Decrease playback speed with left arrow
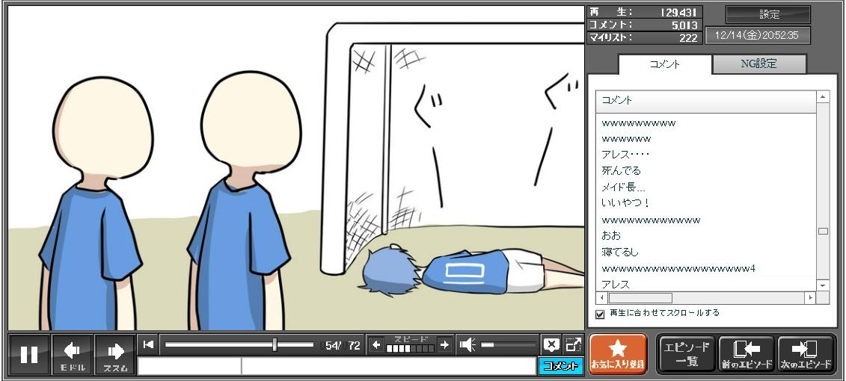 pyautogui.click(x=376, y=345)
